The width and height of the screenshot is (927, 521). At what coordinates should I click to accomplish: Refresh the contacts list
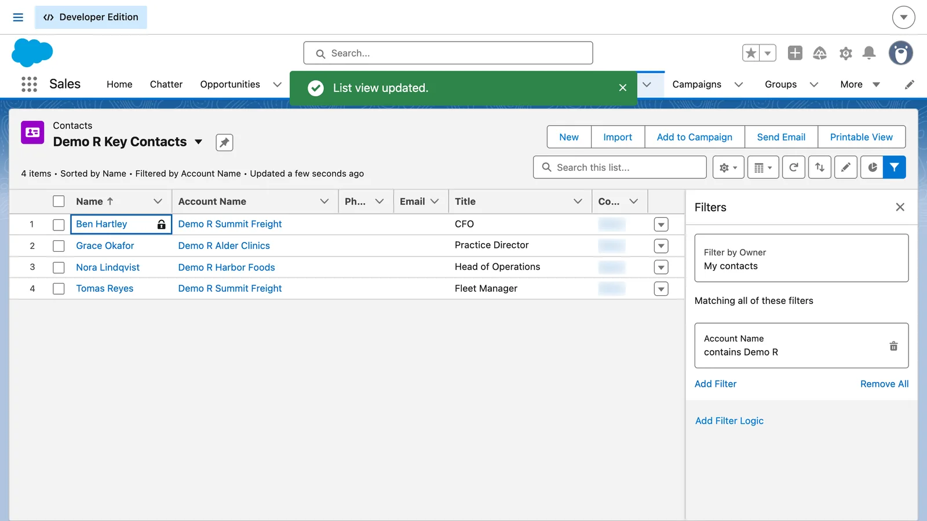(x=794, y=167)
